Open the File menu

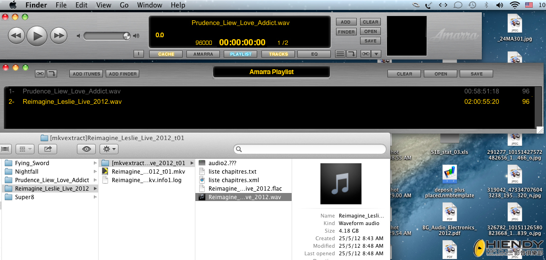point(61,5)
